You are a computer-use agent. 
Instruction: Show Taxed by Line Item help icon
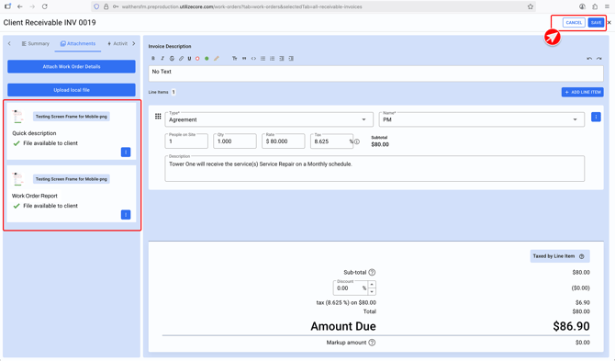[x=582, y=256]
